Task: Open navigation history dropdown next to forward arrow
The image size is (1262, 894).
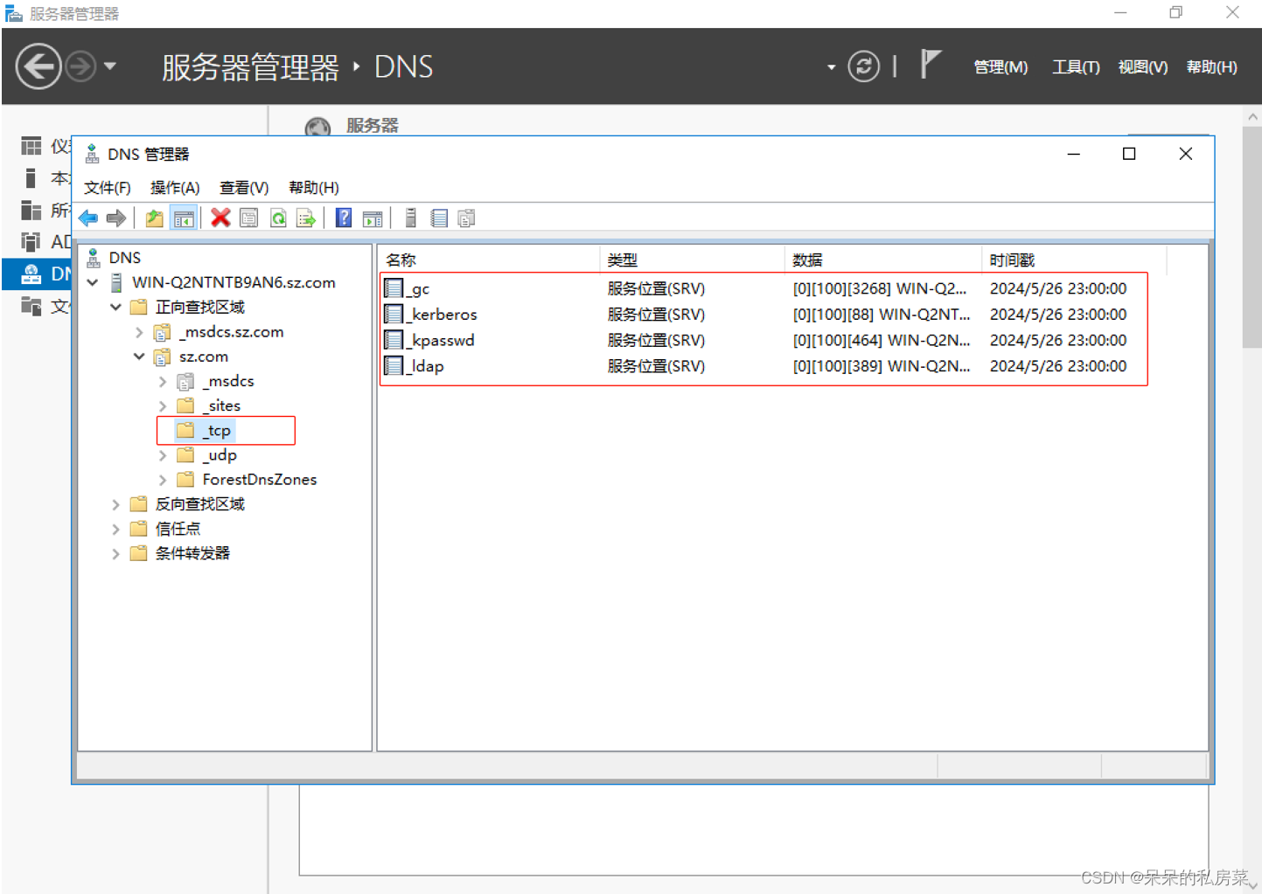Action: pos(109,66)
